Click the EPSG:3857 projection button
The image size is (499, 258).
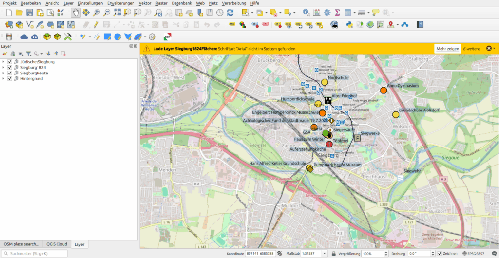coord(473,254)
